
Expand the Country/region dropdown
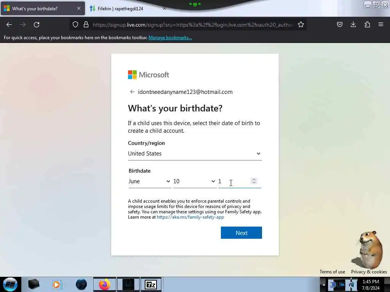(x=195, y=154)
